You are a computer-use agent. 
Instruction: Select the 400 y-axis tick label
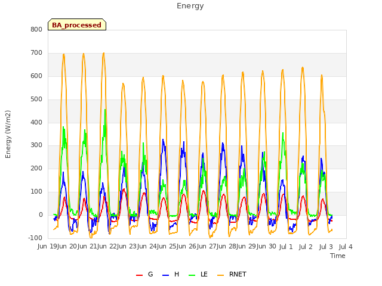tap(36, 122)
